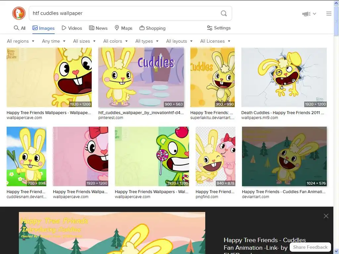The width and height of the screenshot is (339, 254).
Task: Switch to the All results tab
Action: point(20,28)
